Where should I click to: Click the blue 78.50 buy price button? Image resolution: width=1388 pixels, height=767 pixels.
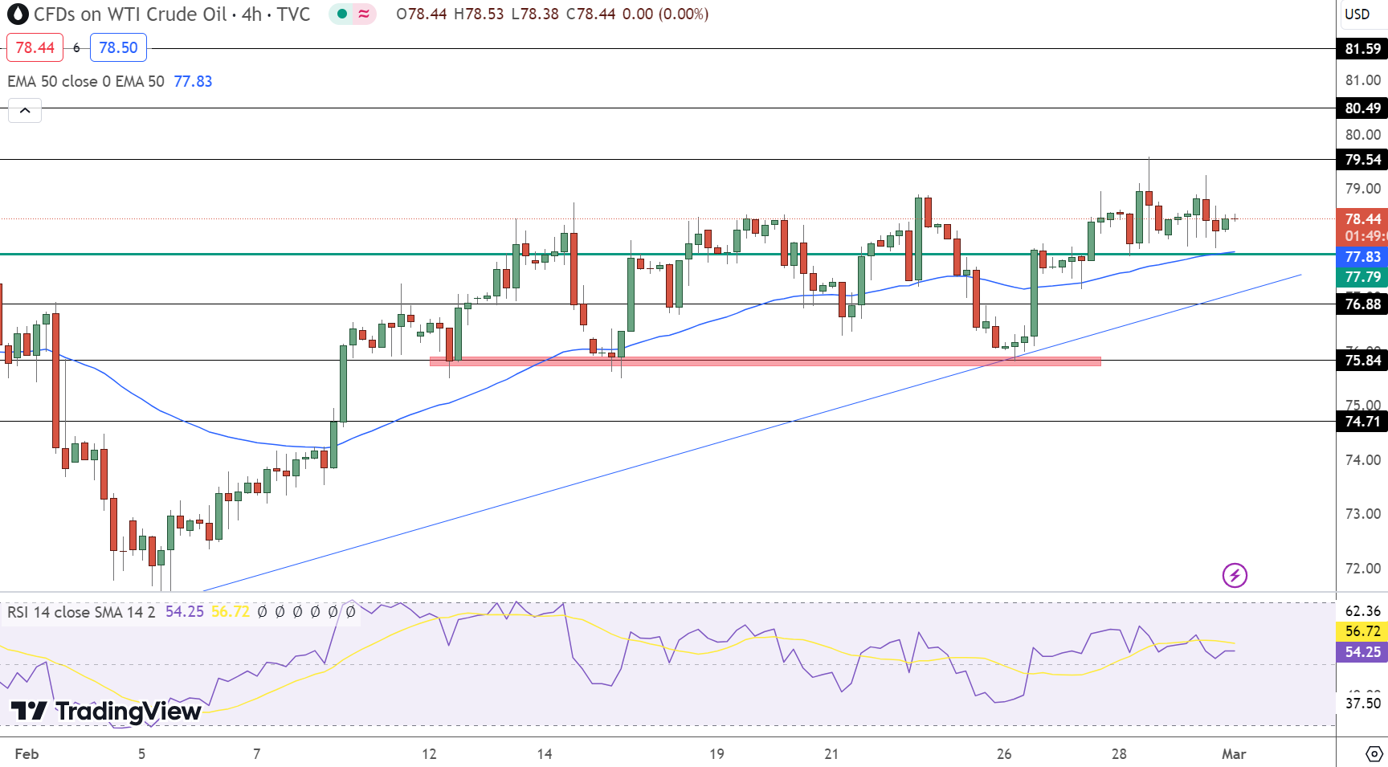point(118,47)
